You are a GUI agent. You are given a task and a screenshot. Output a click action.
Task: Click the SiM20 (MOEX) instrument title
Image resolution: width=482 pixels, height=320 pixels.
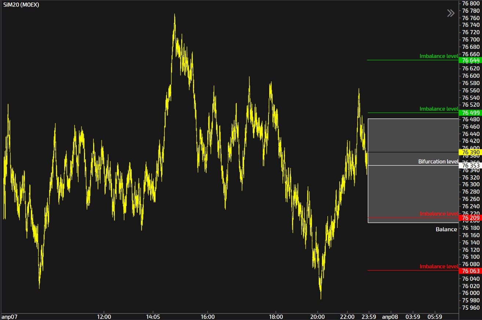(x=21, y=5)
